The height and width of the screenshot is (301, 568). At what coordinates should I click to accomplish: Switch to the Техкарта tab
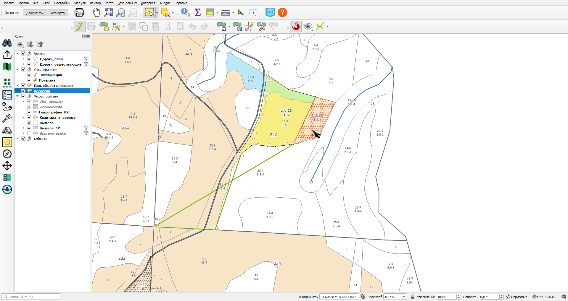57,13
